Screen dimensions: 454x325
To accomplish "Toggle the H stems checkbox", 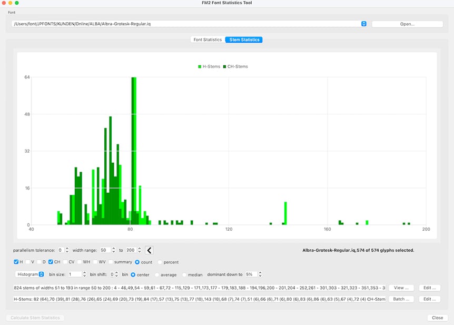I will tap(16, 262).
